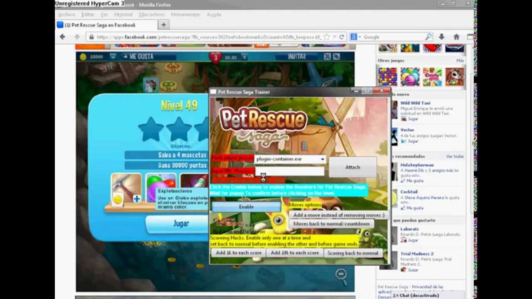Open the Trial Madness 2 link
The height and width of the screenshot is (299, 532).
click(417, 253)
